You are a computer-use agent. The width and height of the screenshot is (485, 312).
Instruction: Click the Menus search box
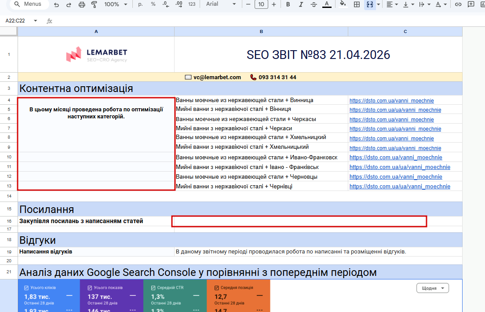click(x=28, y=4)
